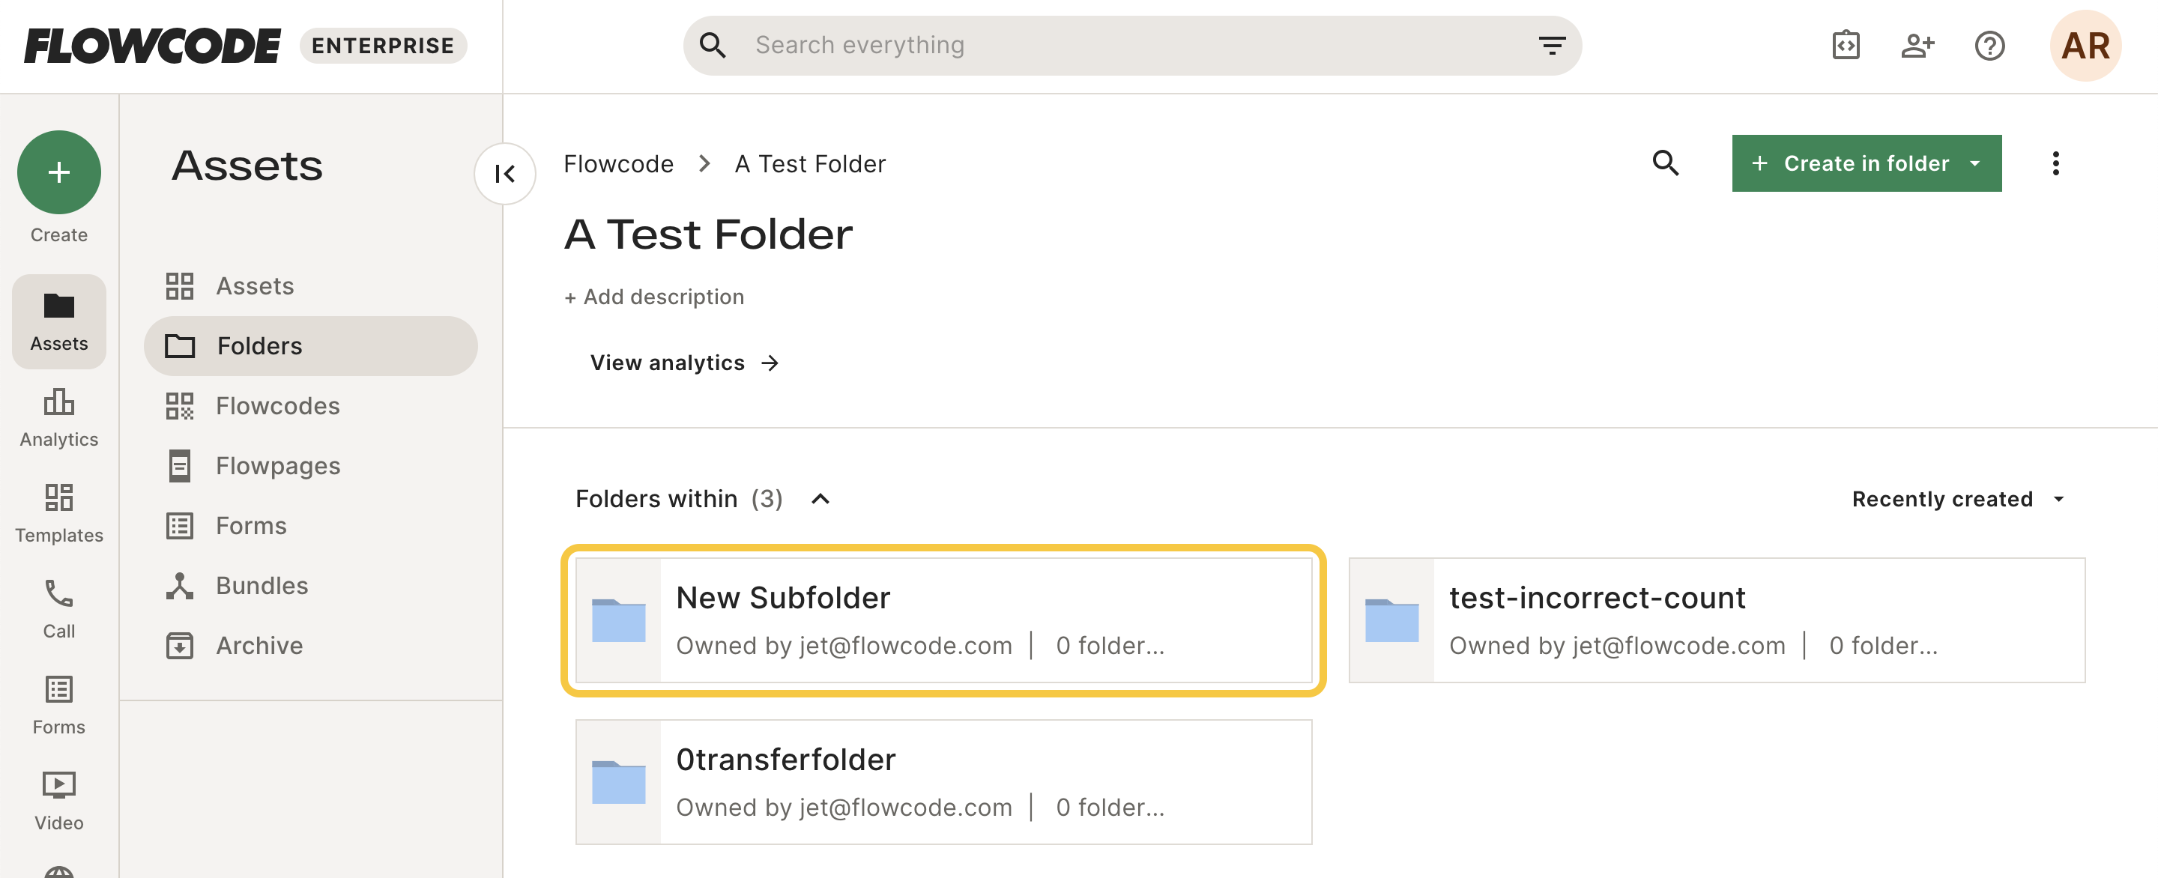Click the invite user icon
Viewport: 2158px width, 878px height.
point(1917,45)
